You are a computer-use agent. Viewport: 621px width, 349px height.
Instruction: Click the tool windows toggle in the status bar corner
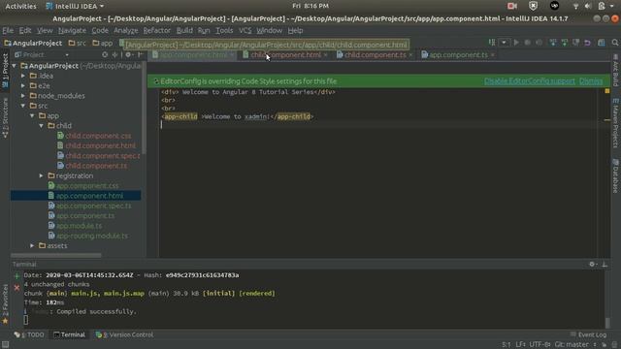click(x=5, y=345)
